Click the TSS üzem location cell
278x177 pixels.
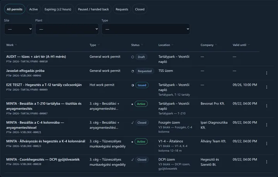pyautogui.click(x=166, y=71)
